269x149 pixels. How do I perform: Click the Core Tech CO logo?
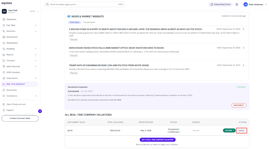[x=4, y=11]
